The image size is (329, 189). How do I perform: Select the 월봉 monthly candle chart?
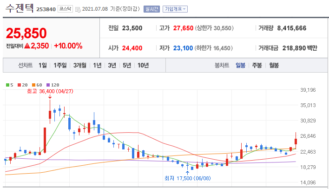pyautogui.click(x=274, y=65)
